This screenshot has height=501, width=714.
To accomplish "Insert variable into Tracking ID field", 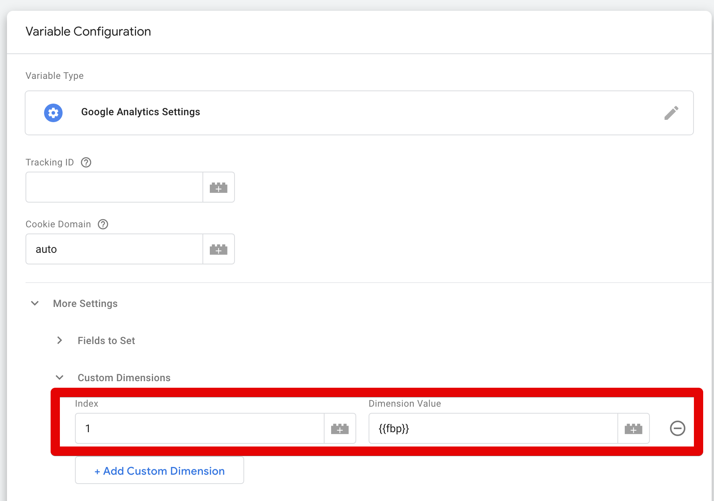I will [x=219, y=187].
